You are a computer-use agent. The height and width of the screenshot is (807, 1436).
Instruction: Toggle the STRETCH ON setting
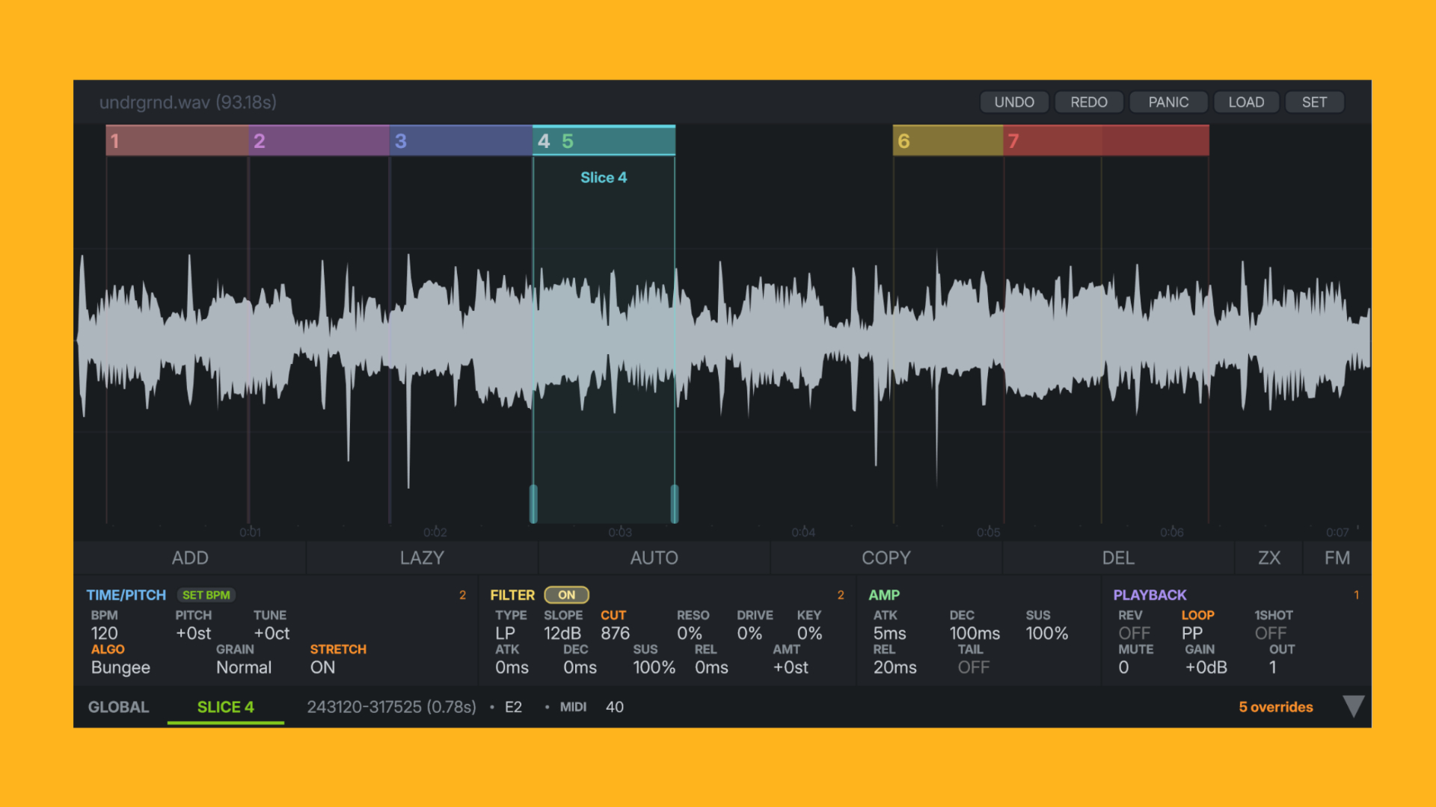(322, 667)
